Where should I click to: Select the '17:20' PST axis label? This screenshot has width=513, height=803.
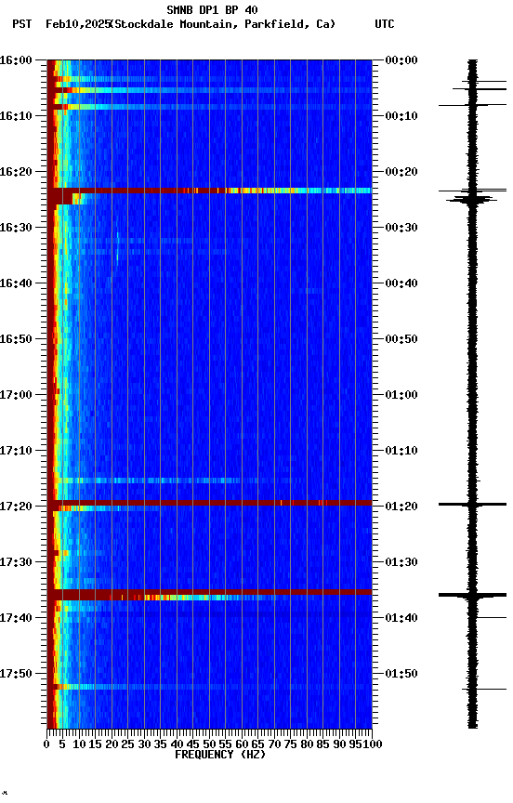click(x=16, y=507)
